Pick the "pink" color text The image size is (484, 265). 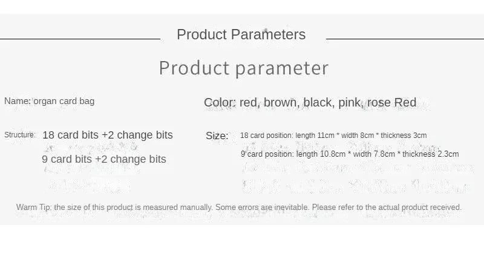350,102
